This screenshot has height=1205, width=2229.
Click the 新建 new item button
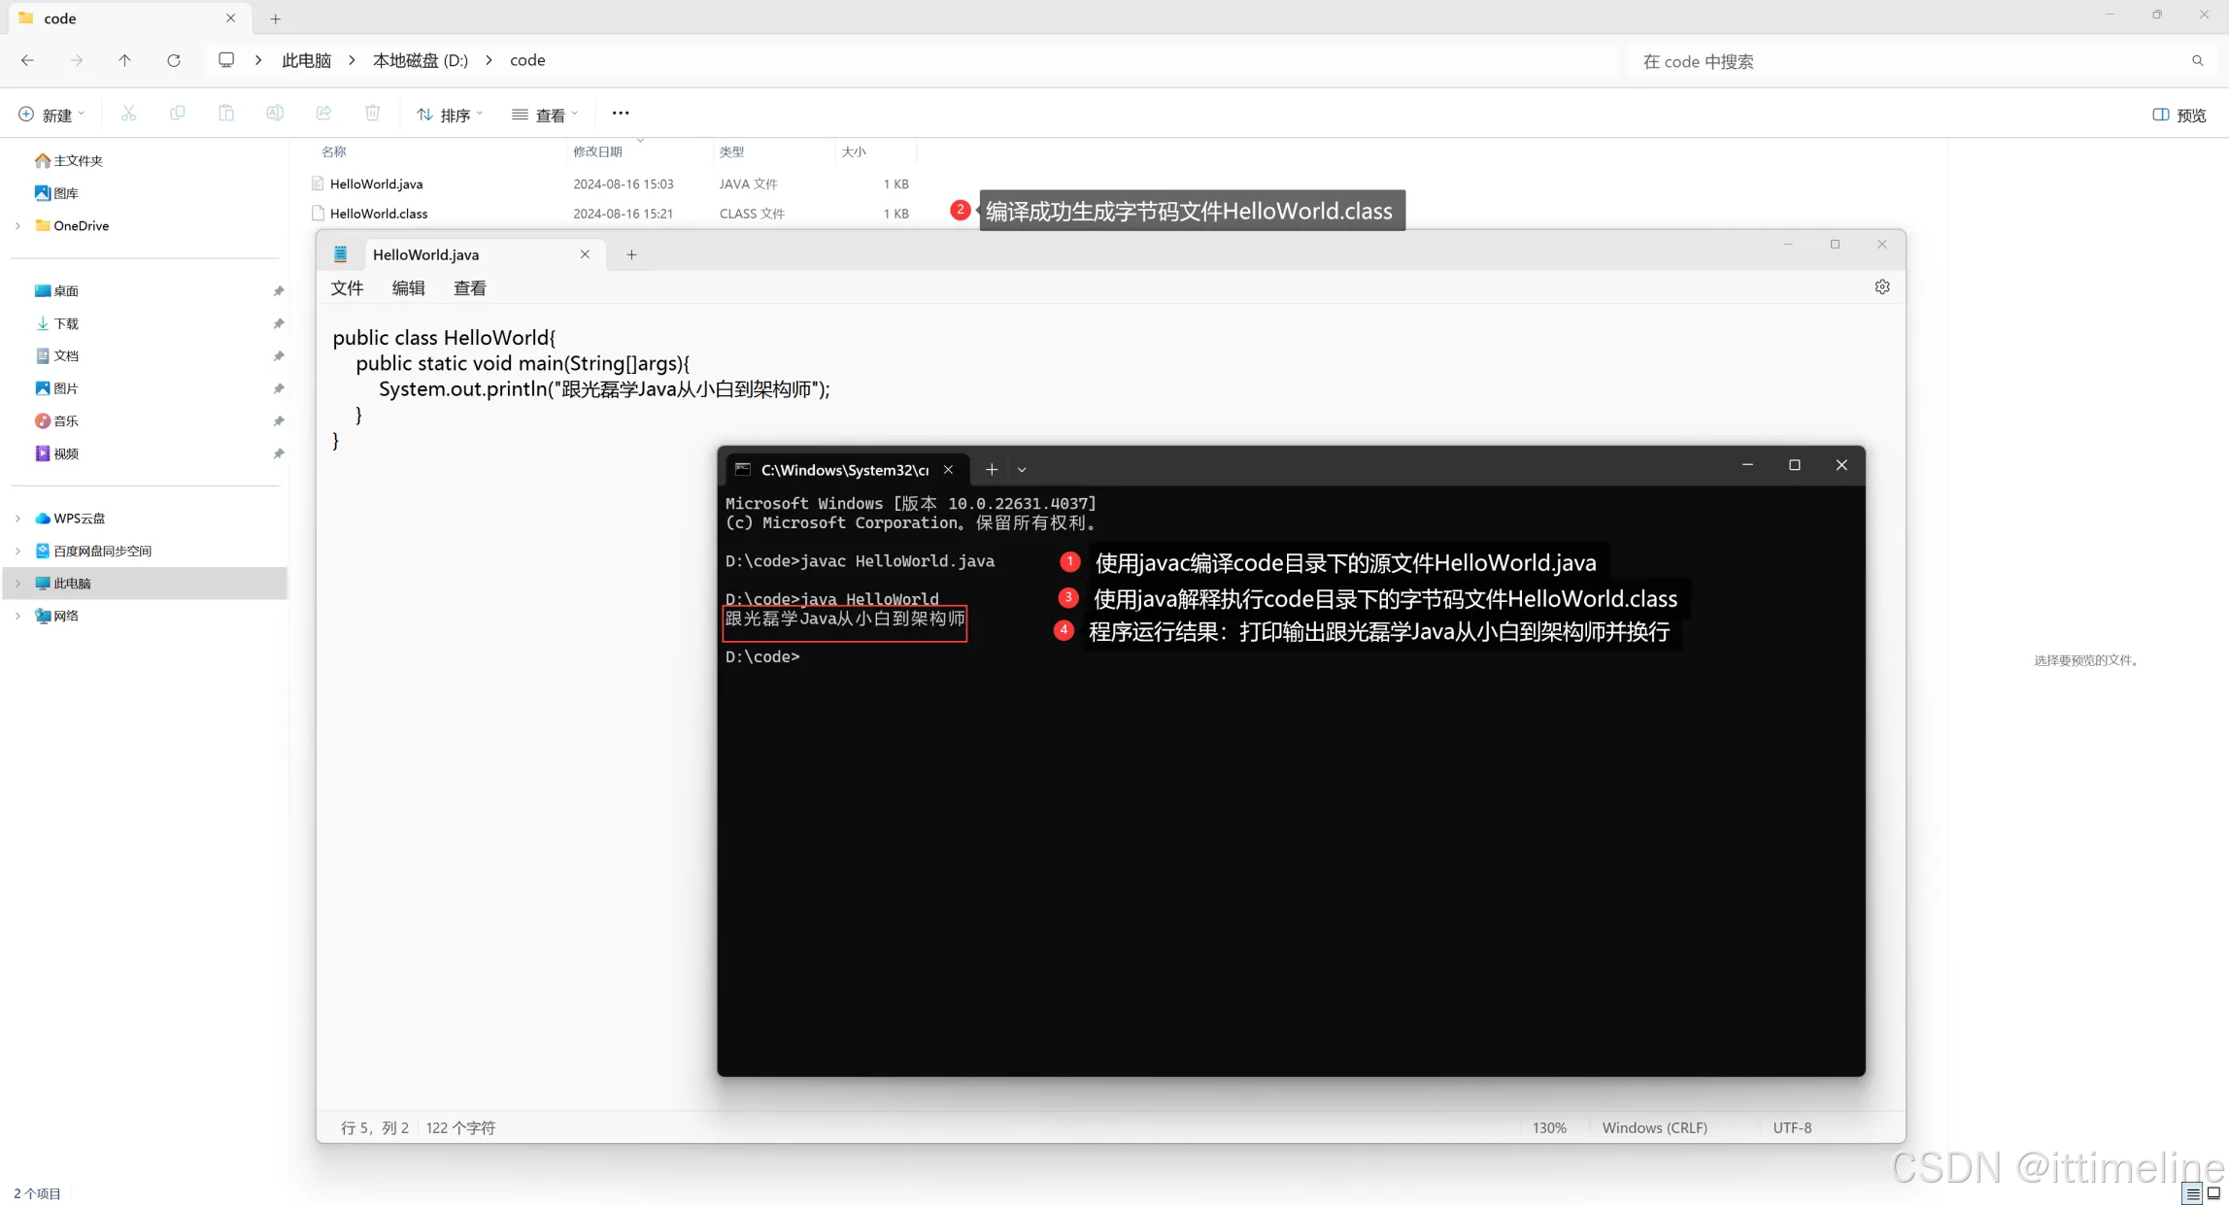point(51,115)
